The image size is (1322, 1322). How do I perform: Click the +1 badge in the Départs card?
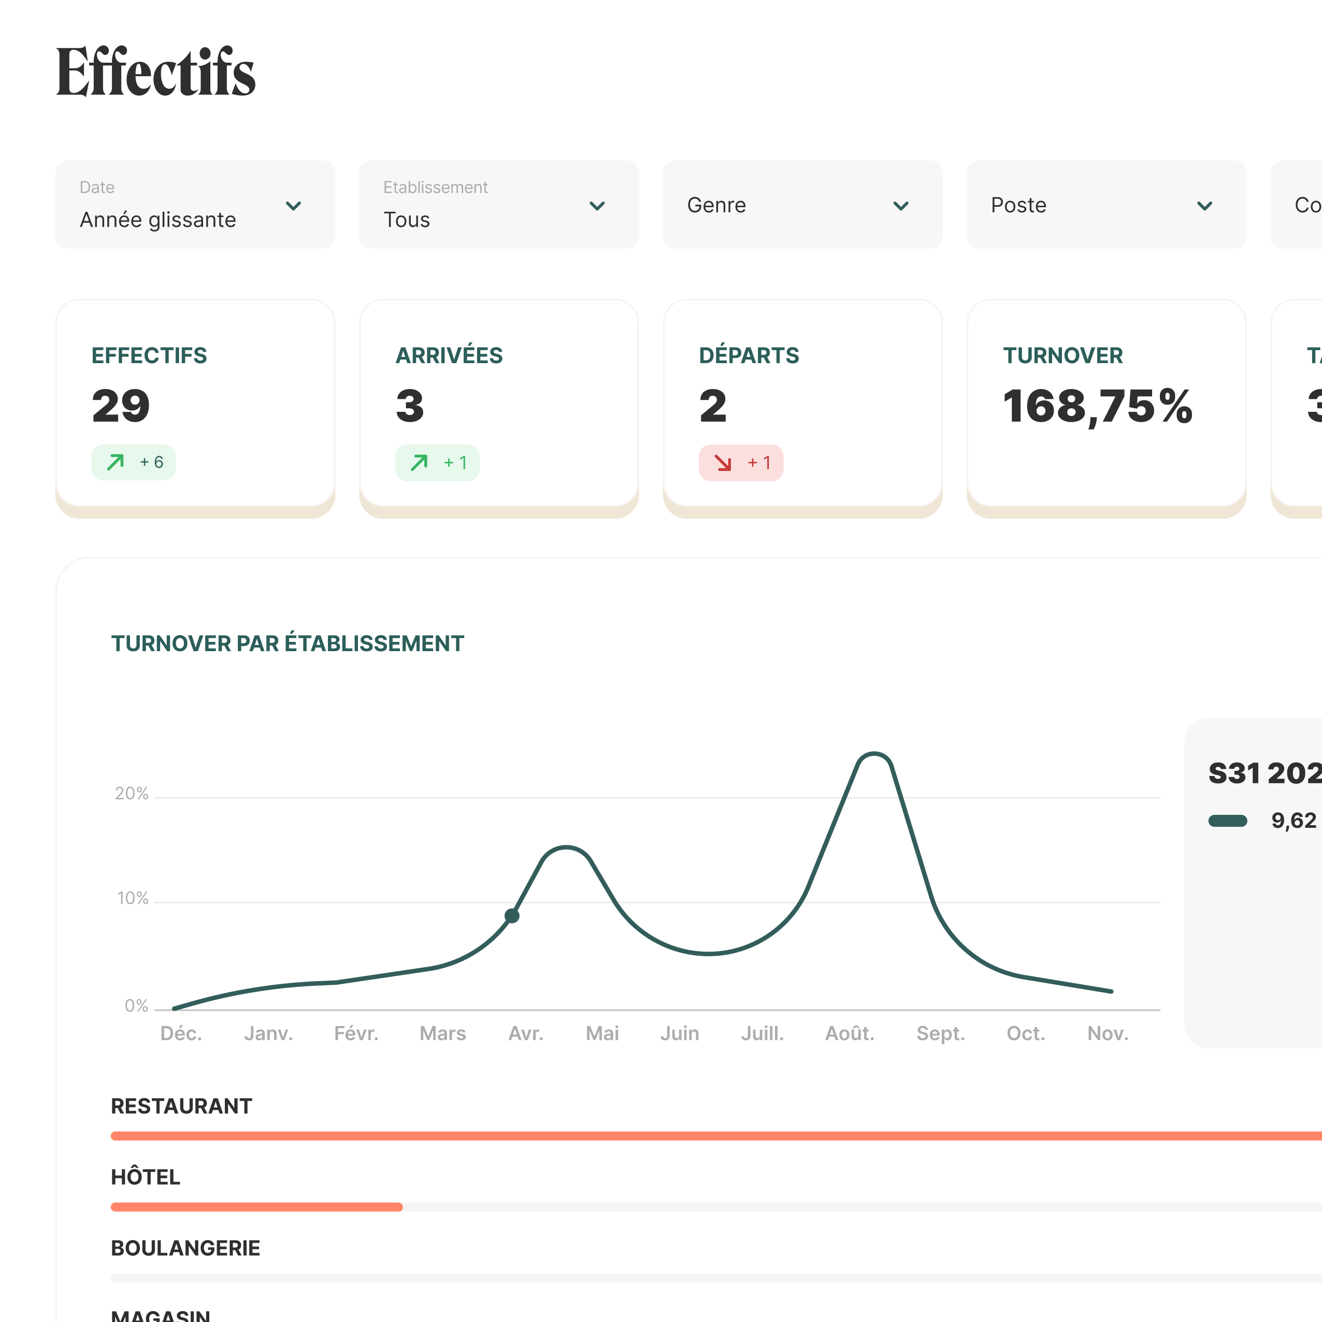759,463
